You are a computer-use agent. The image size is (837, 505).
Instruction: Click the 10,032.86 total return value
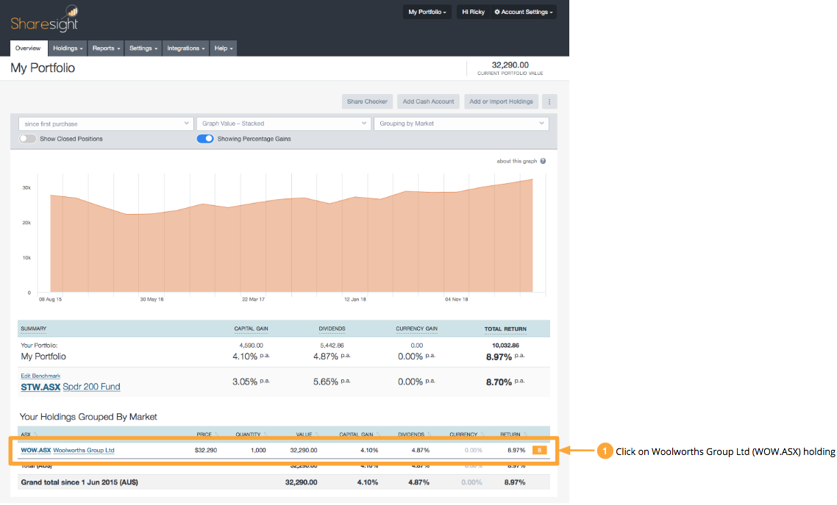point(505,345)
